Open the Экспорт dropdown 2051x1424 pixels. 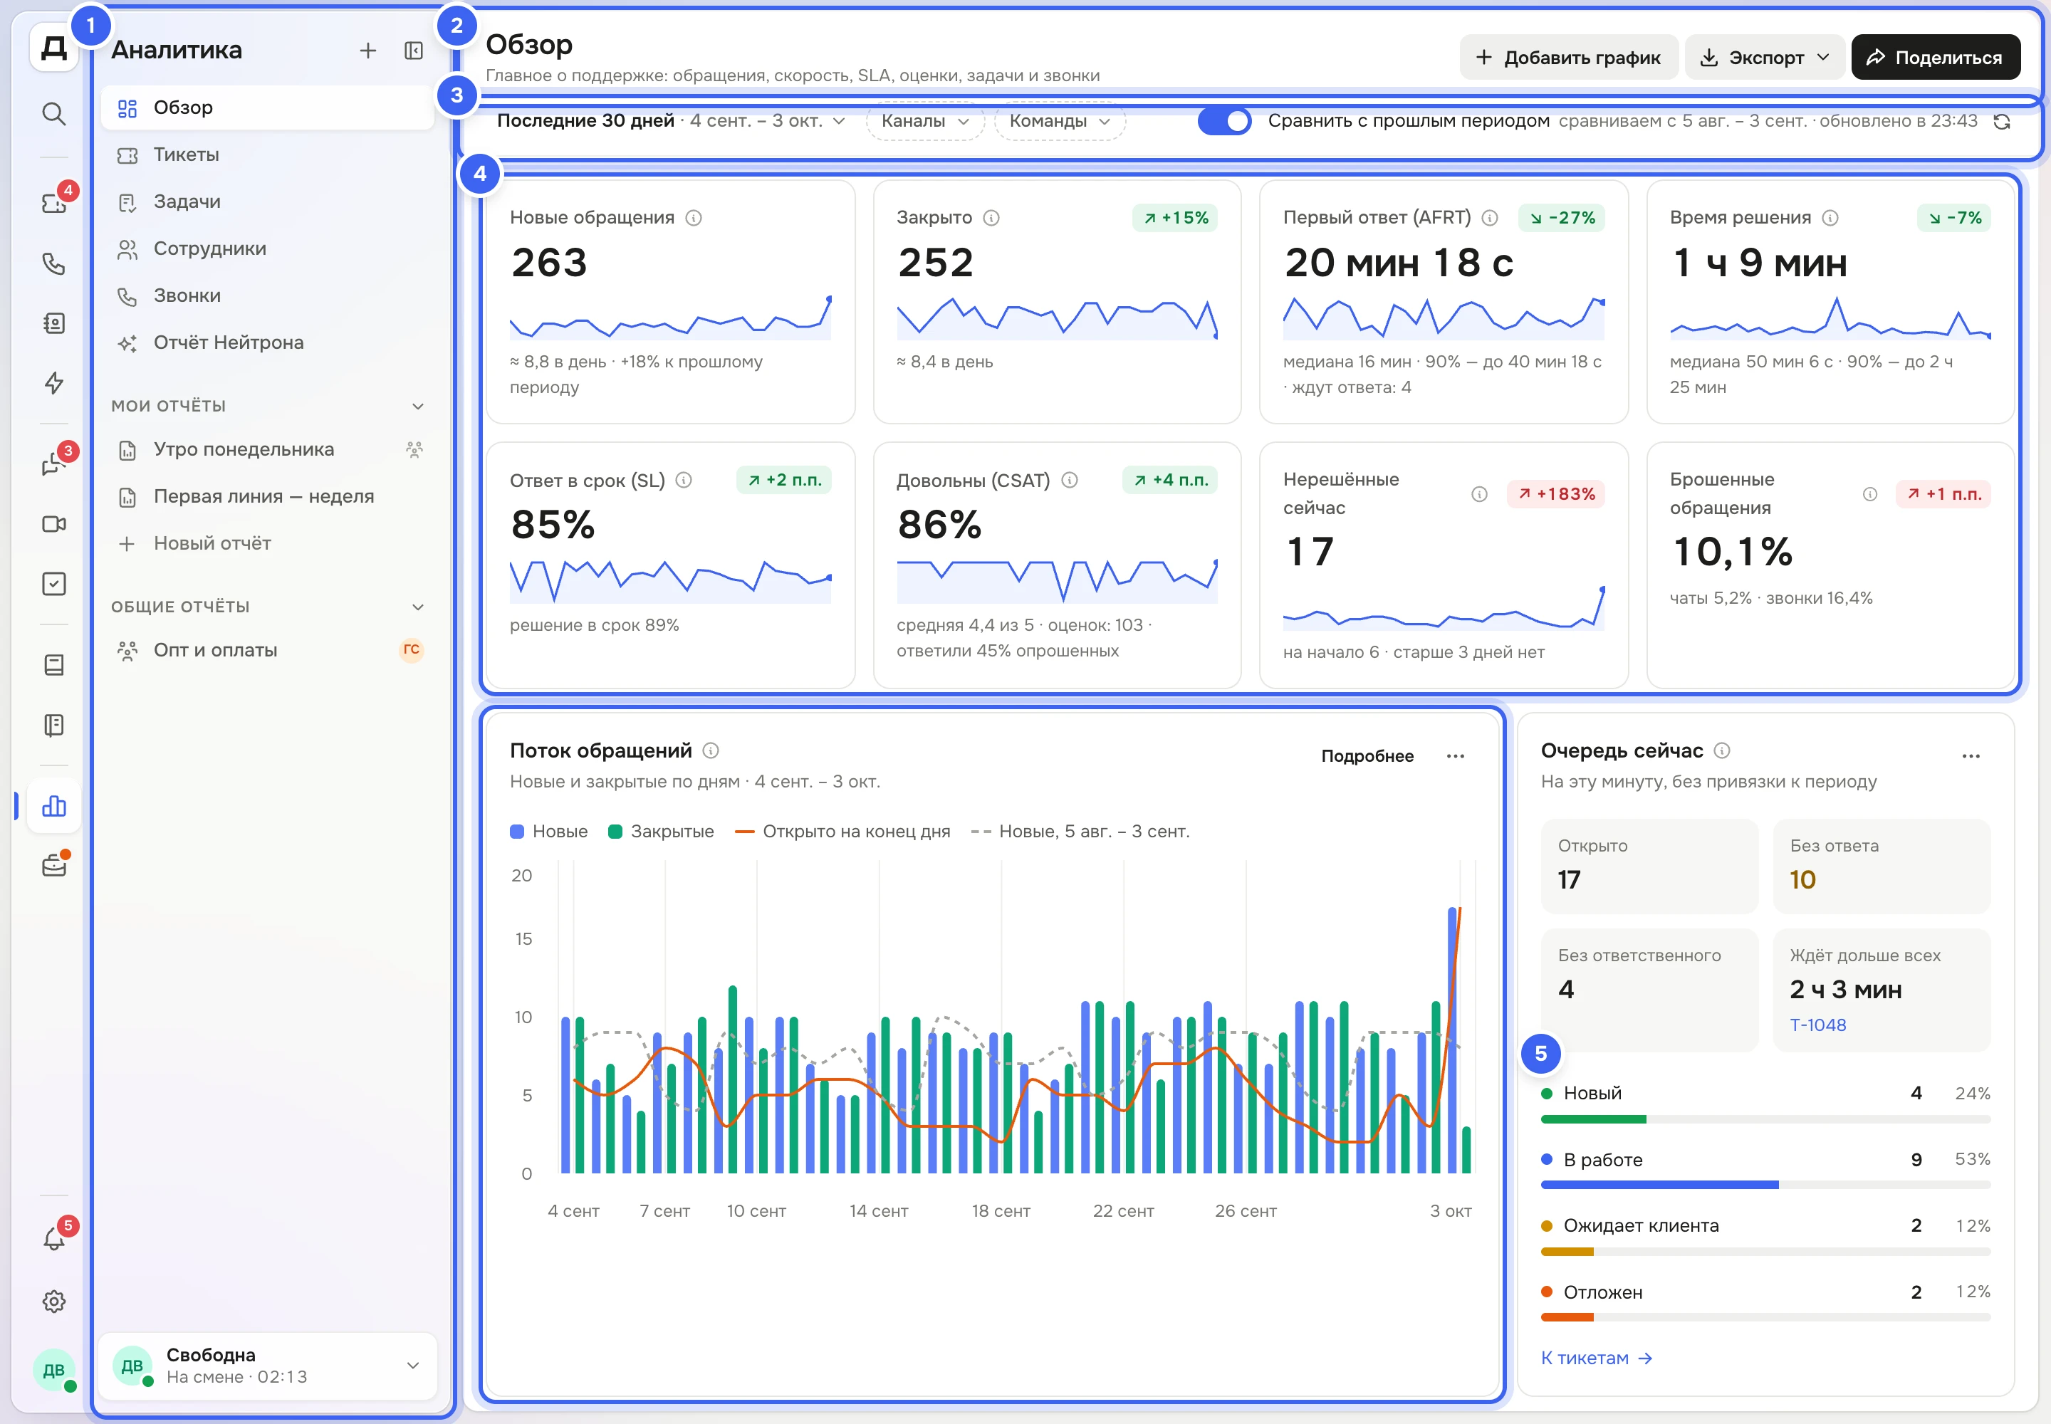[x=1765, y=58]
